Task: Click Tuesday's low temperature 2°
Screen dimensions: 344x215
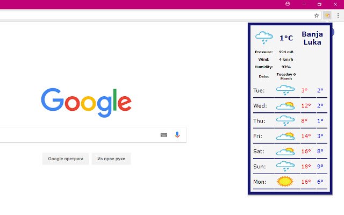Action: 320,90
